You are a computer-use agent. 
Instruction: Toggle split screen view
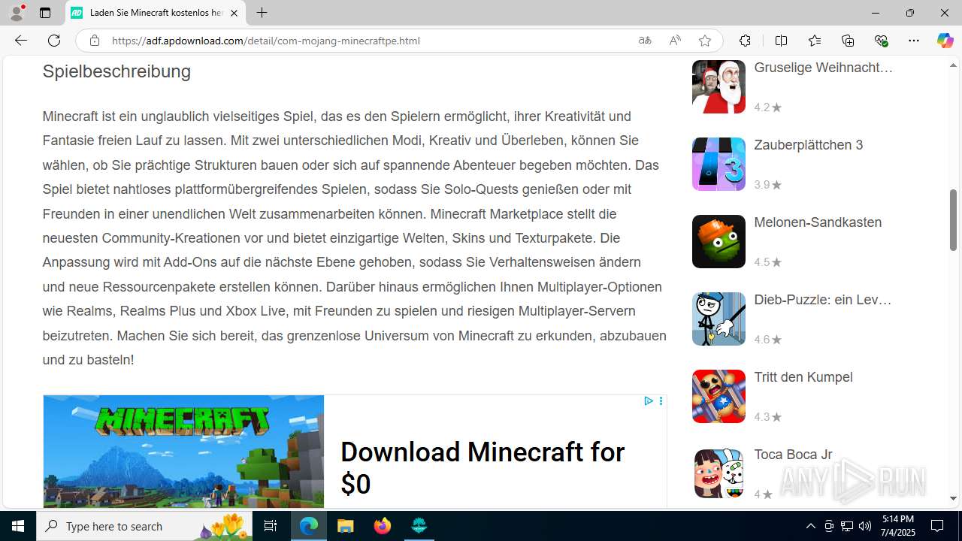[781, 41]
